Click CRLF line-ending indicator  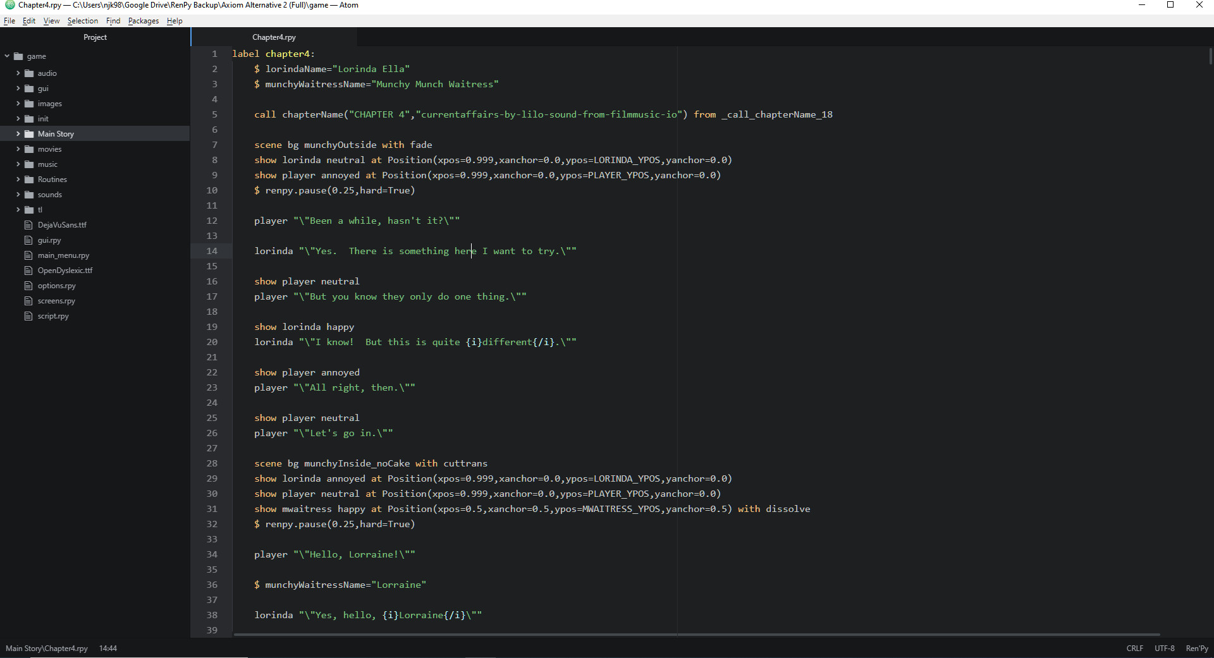point(1134,648)
